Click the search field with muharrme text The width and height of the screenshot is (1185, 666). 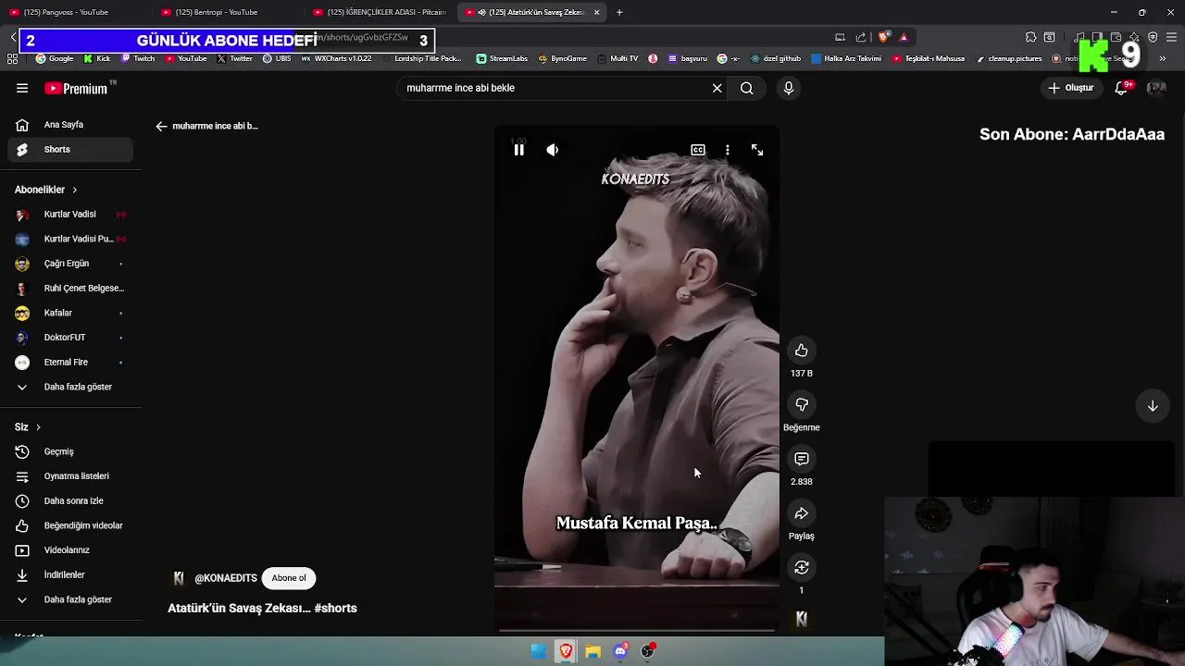tap(554, 88)
